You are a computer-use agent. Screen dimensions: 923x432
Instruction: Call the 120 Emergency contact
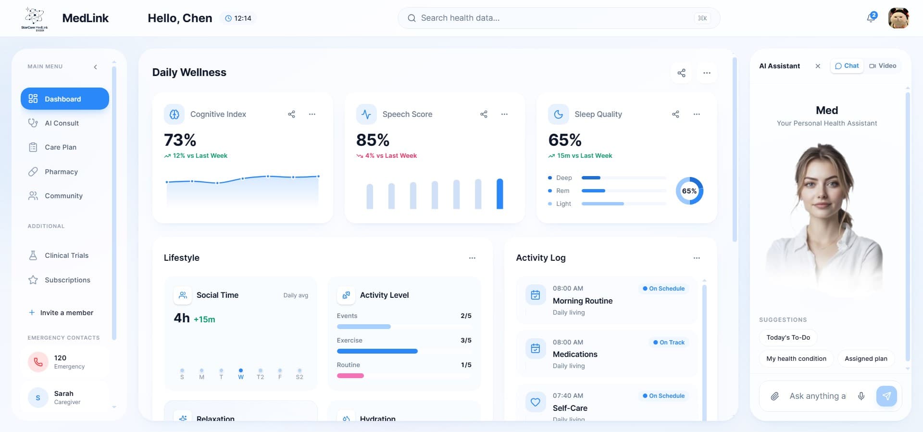click(65, 362)
